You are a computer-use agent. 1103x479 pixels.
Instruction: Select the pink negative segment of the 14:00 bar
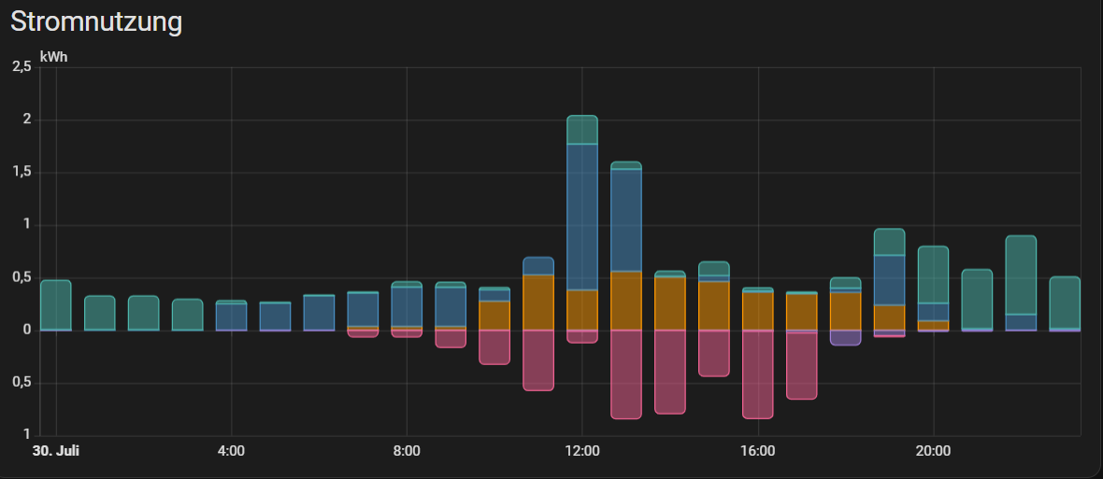click(669, 372)
